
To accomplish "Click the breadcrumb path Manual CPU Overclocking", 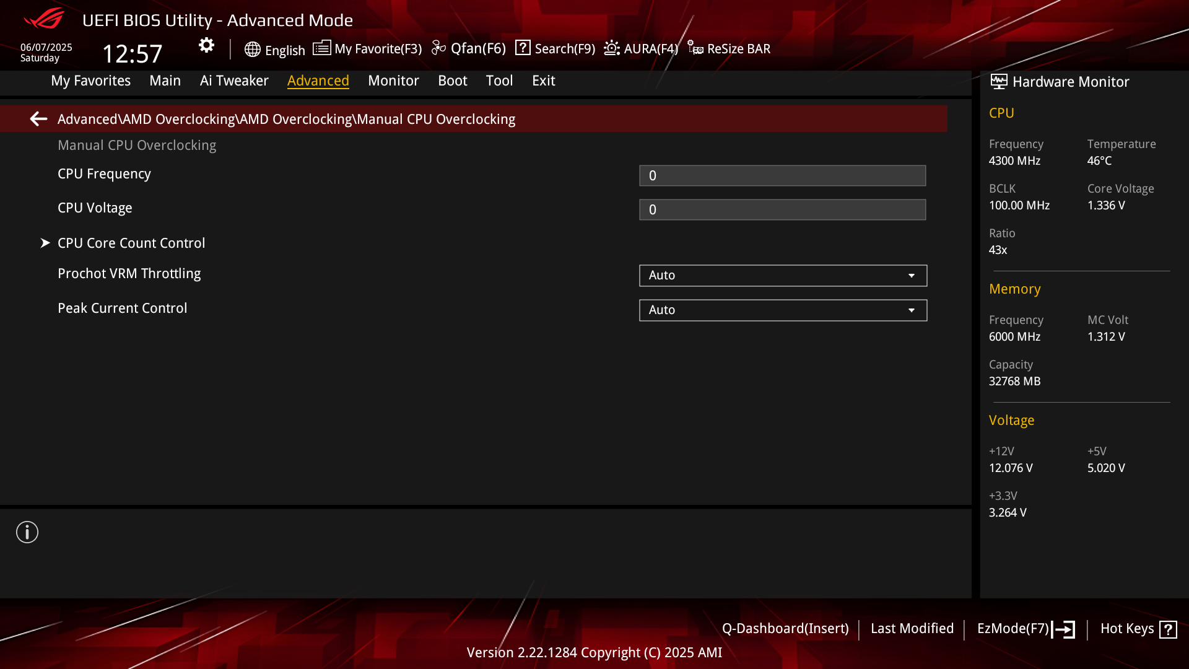I will (436, 119).
